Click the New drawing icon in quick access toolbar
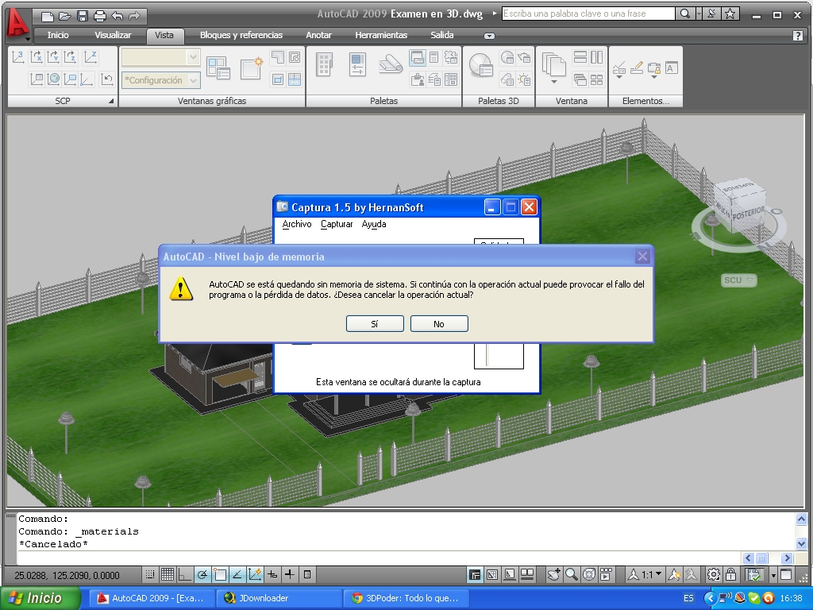The image size is (813, 610). 48,16
